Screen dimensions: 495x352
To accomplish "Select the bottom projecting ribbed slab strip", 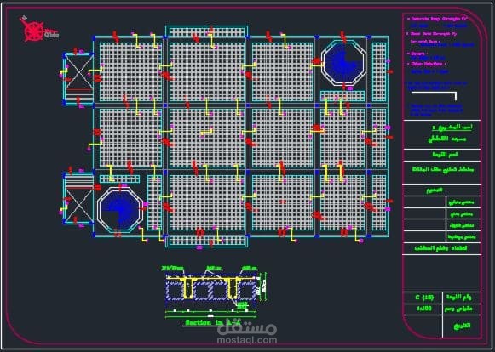I will 207,241.
